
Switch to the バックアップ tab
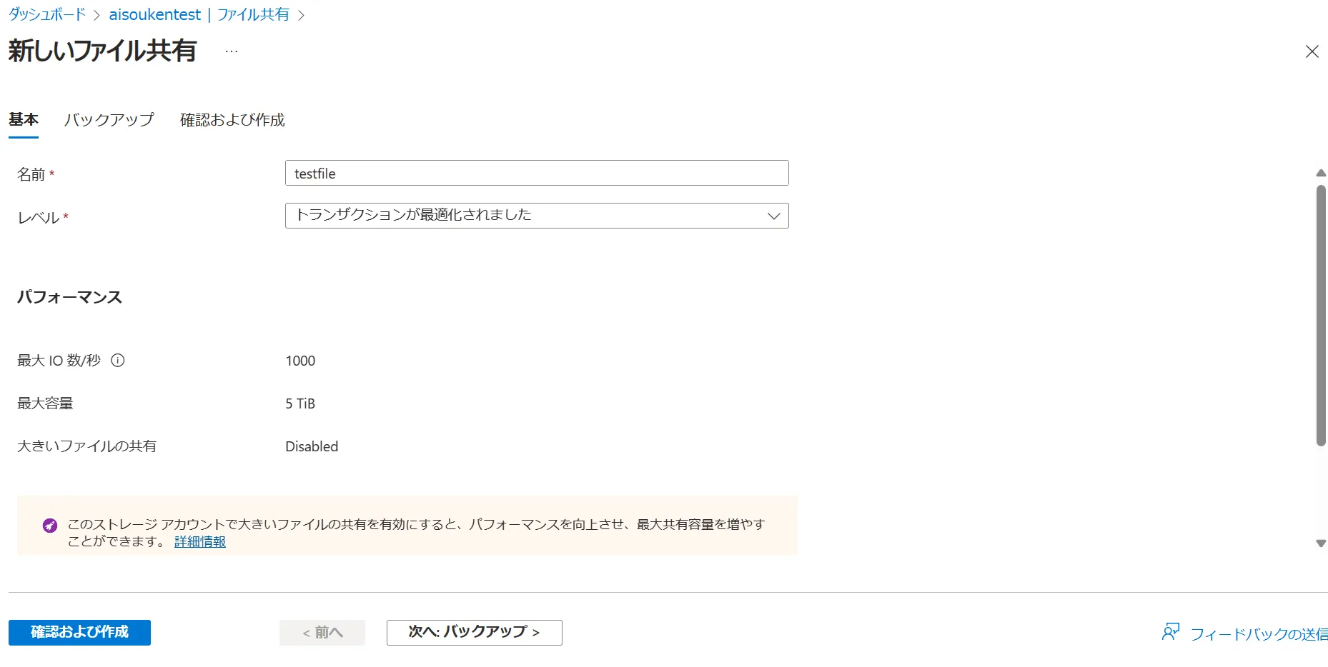point(109,120)
